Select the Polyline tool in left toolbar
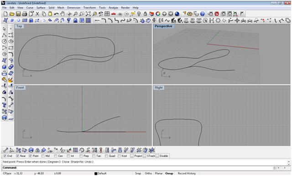The width and height of the screenshot is (292, 176). point(4,35)
